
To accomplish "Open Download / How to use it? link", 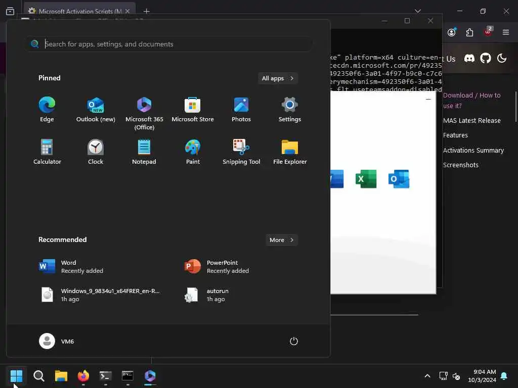I will (x=472, y=101).
